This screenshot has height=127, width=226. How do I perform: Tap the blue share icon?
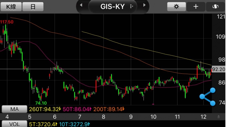click(x=207, y=97)
